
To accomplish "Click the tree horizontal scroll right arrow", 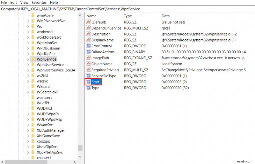I will tap(75, 162).
